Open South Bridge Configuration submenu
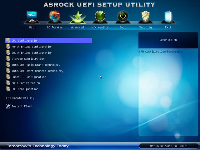Image resolution: width=200 pixels, height=150 pixels. coord(32,53)
